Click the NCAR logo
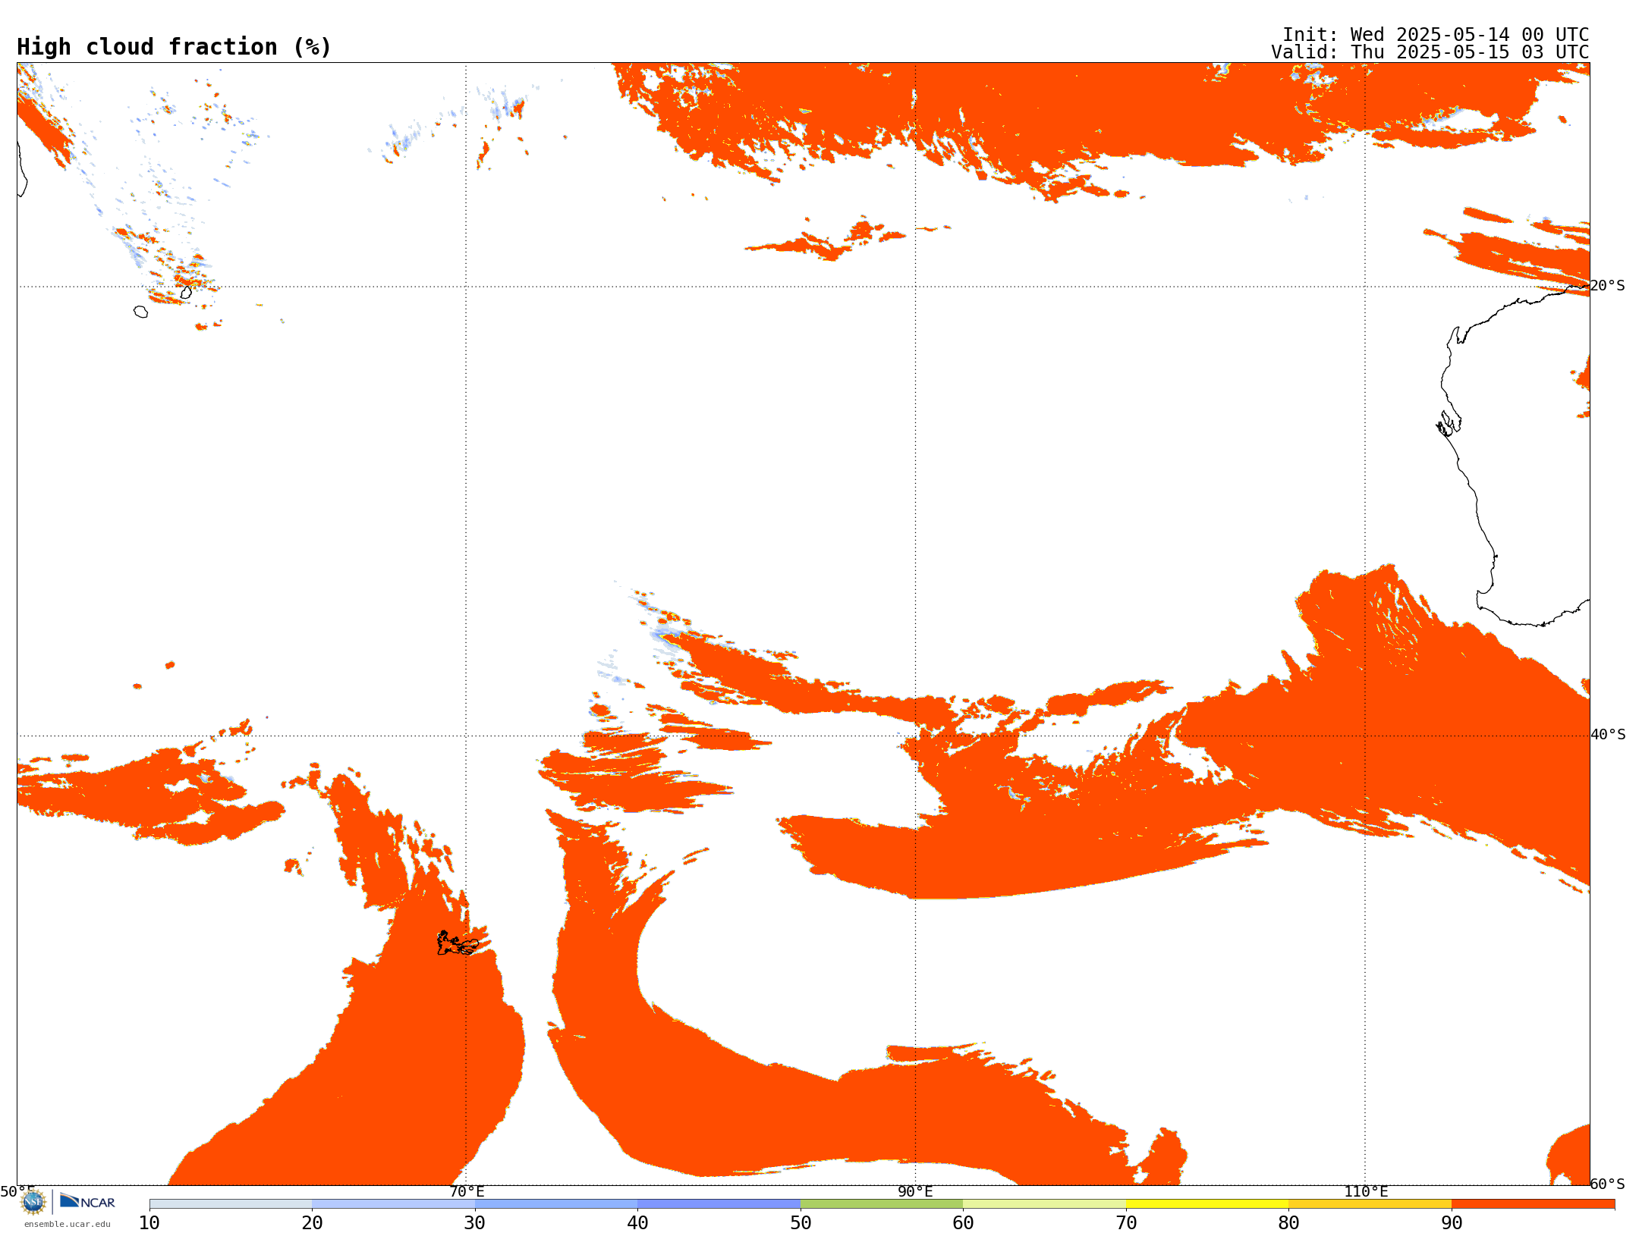This screenshot has width=1639, height=1233. click(x=87, y=1201)
